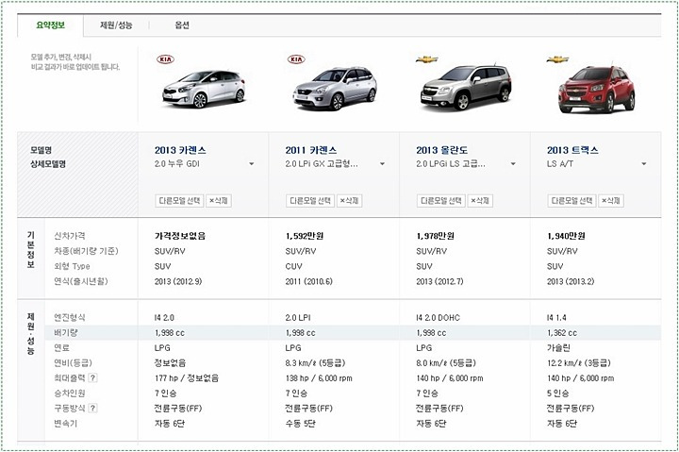This screenshot has width=679, height=452.
Task: Click the 2011 카렌스 model name link
Action: 311,150
